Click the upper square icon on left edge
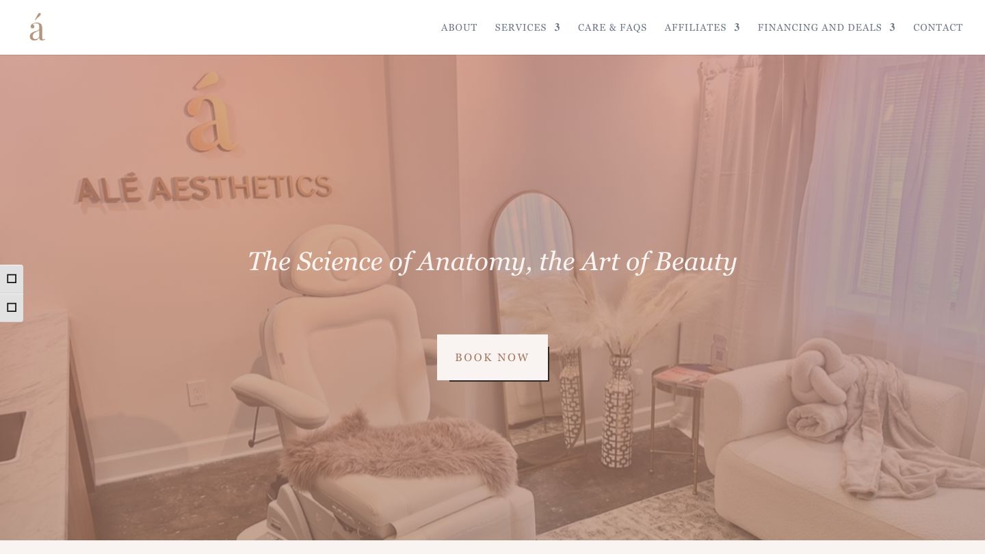The image size is (985, 554). 12,279
